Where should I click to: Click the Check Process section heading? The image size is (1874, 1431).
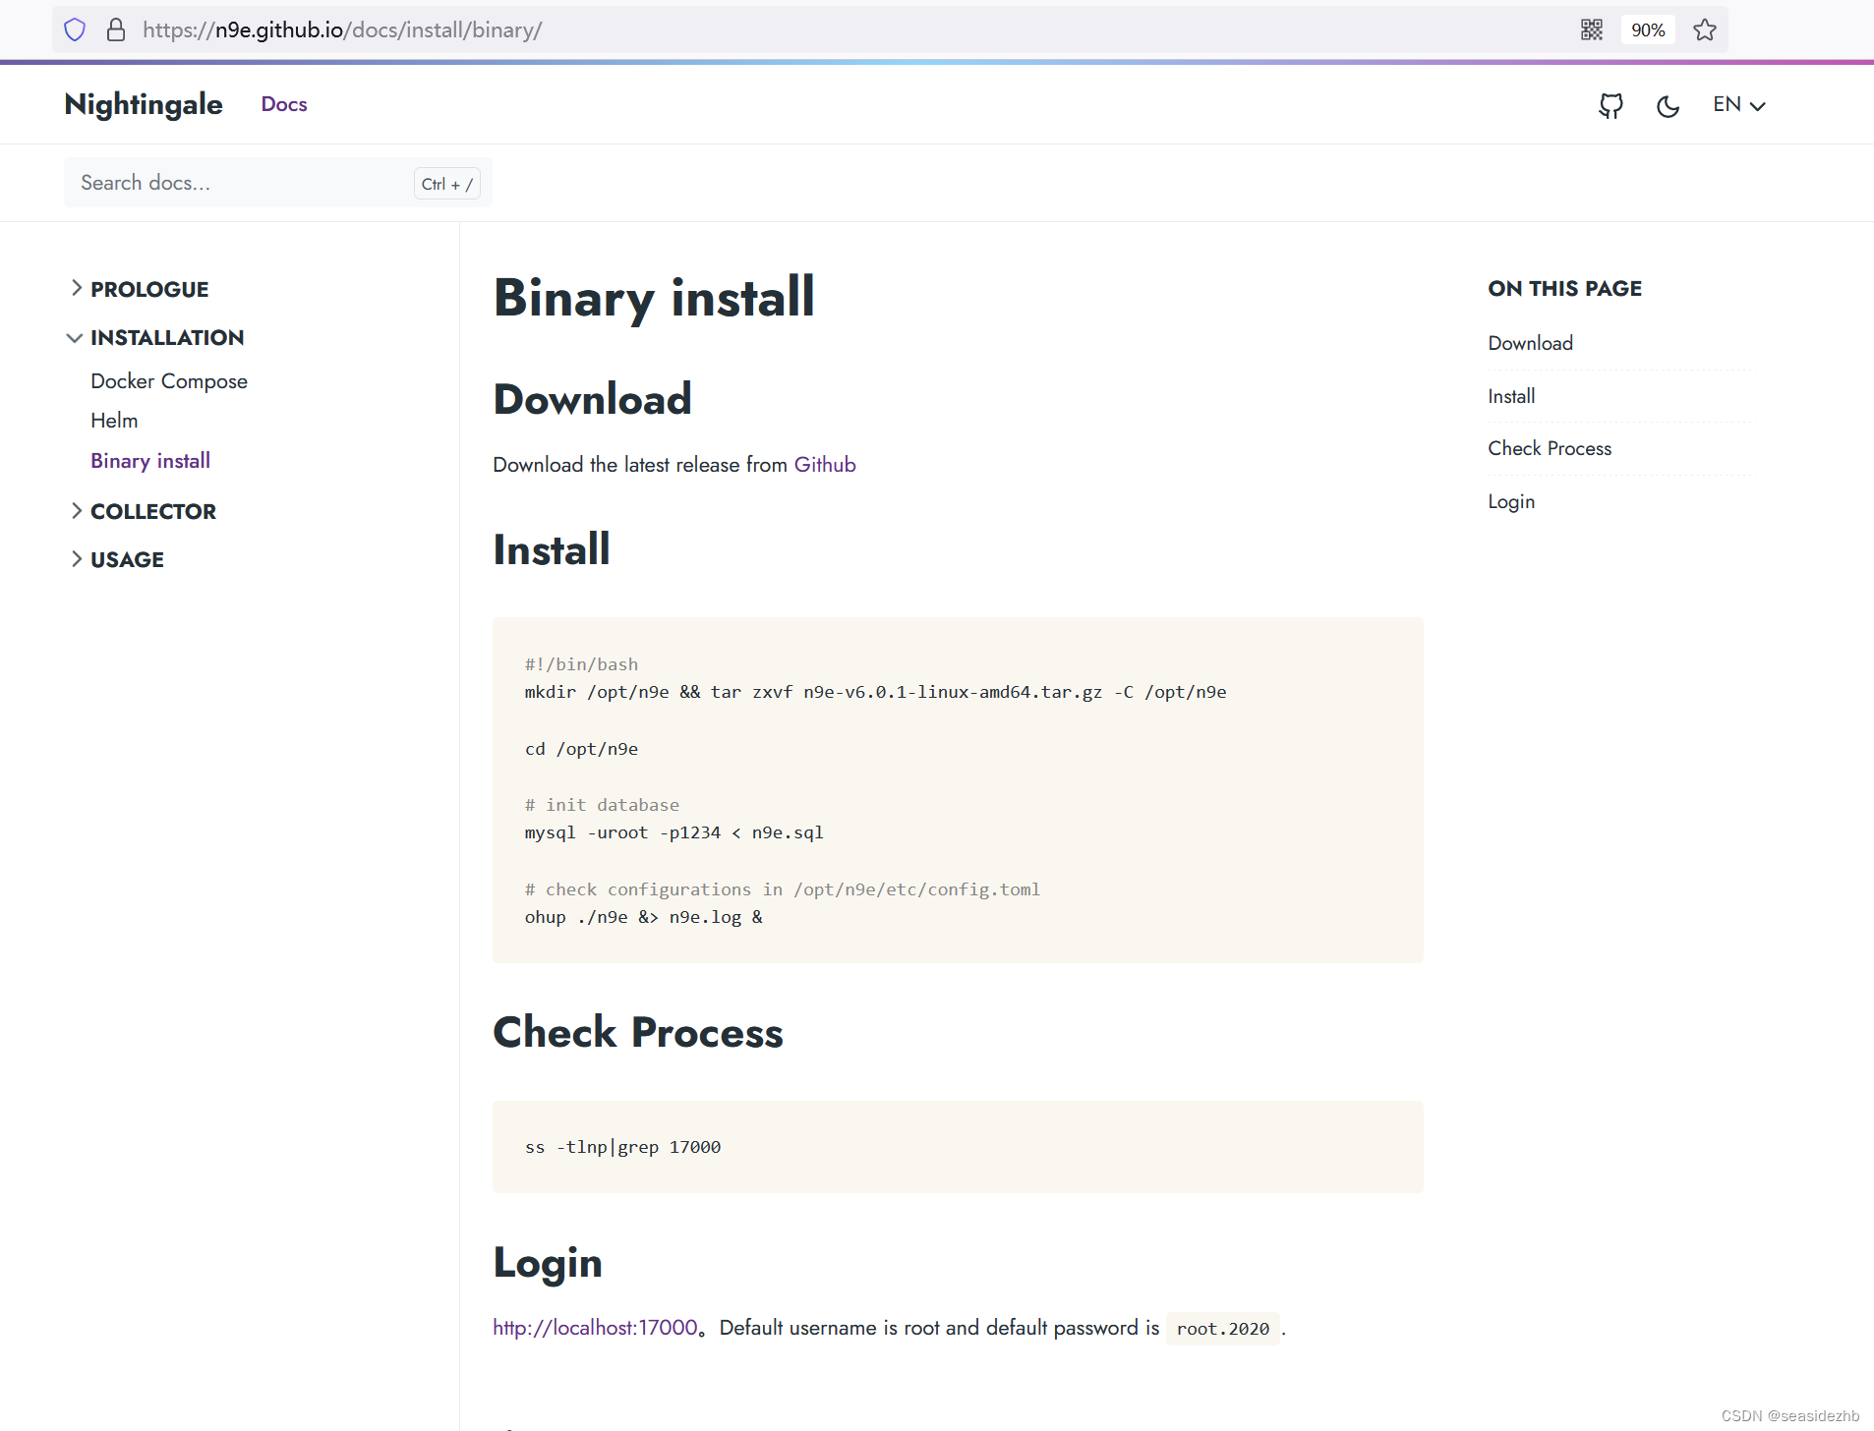[638, 1032]
